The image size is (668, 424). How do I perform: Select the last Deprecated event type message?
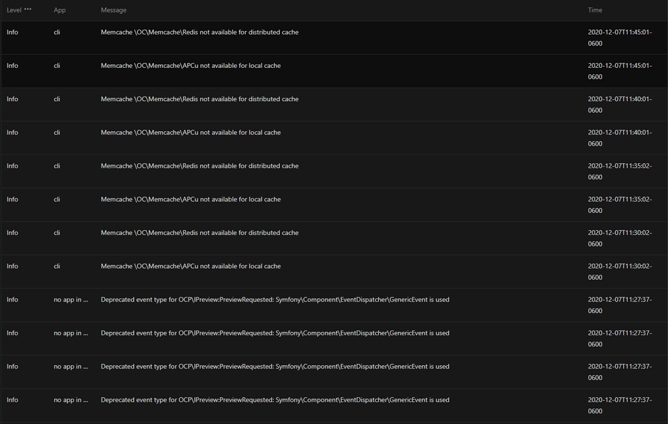point(275,400)
